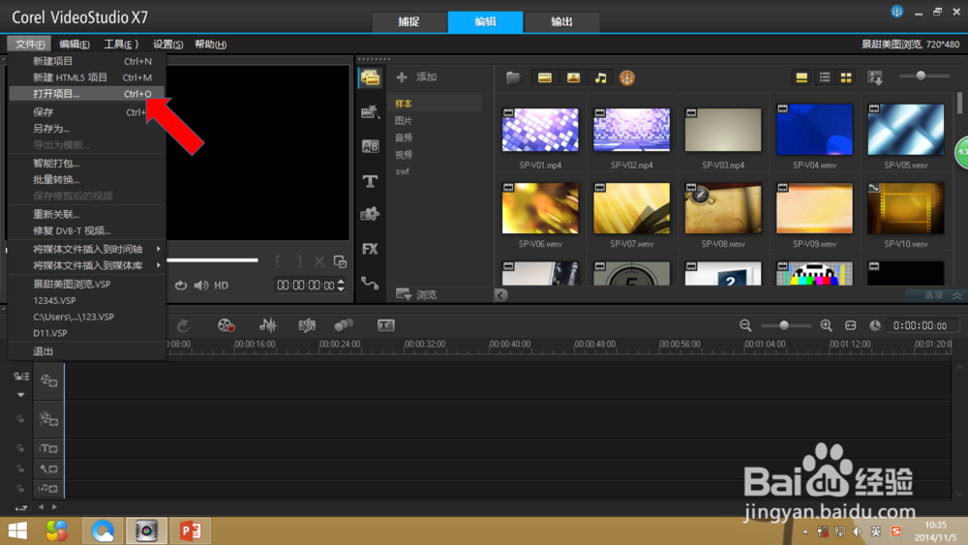Click the import media files folder icon
The image size is (968, 545).
click(513, 77)
